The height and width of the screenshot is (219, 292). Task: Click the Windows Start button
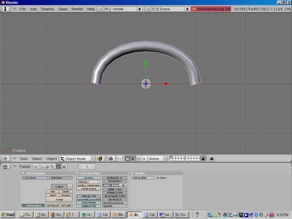(8, 215)
